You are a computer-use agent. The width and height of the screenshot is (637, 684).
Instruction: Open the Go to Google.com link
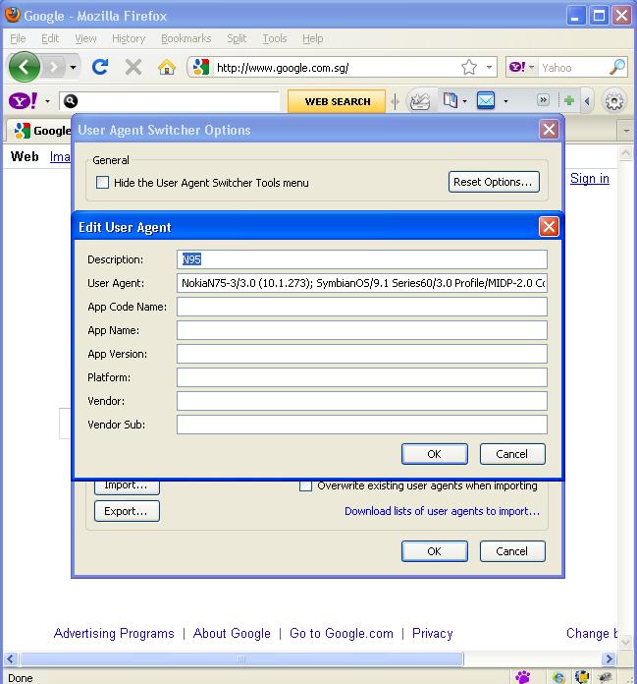(x=342, y=633)
